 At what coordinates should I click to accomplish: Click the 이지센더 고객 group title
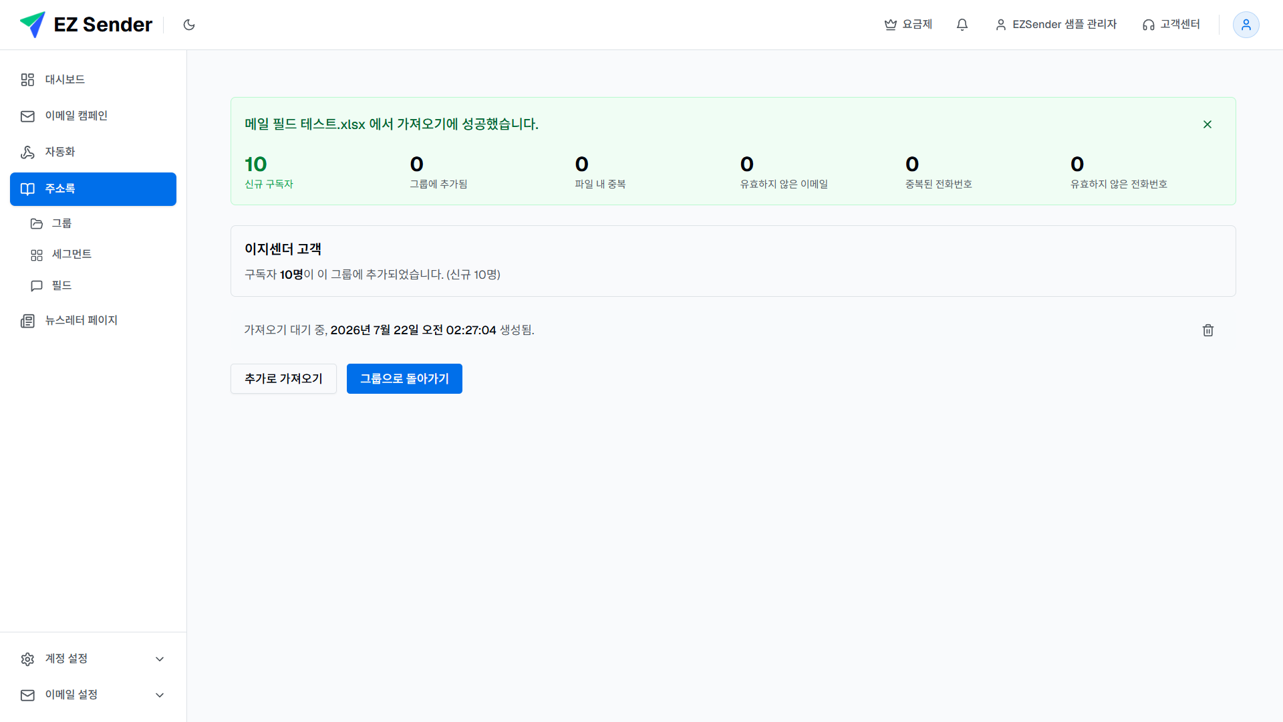tap(283, 249)
